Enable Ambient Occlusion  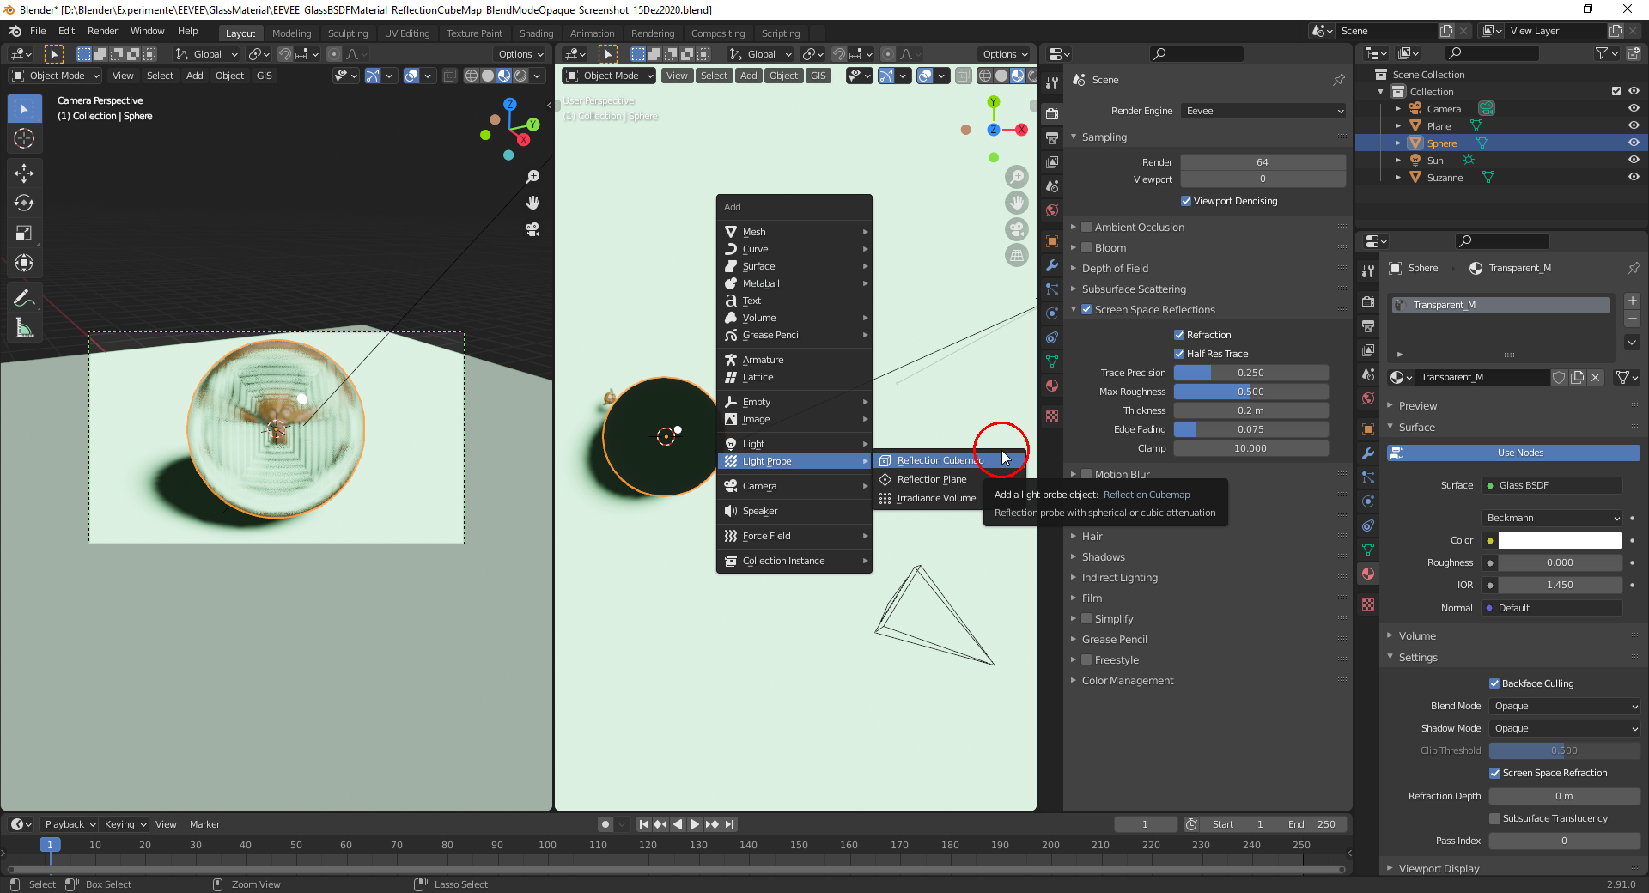(x=1086, y=227)
